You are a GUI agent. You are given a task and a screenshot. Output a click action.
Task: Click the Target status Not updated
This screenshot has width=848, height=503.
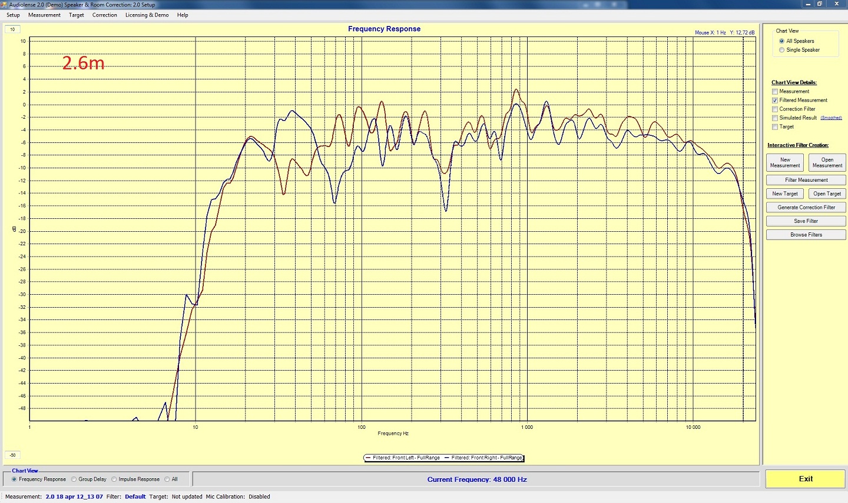(187, 497)
